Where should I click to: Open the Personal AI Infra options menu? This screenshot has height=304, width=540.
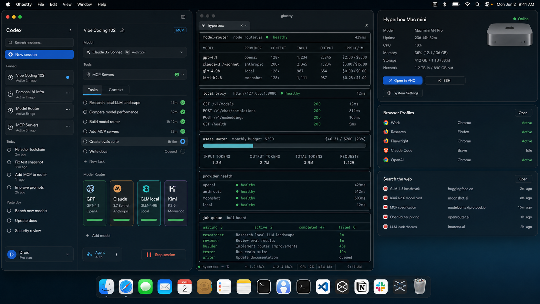coord(68,93)
